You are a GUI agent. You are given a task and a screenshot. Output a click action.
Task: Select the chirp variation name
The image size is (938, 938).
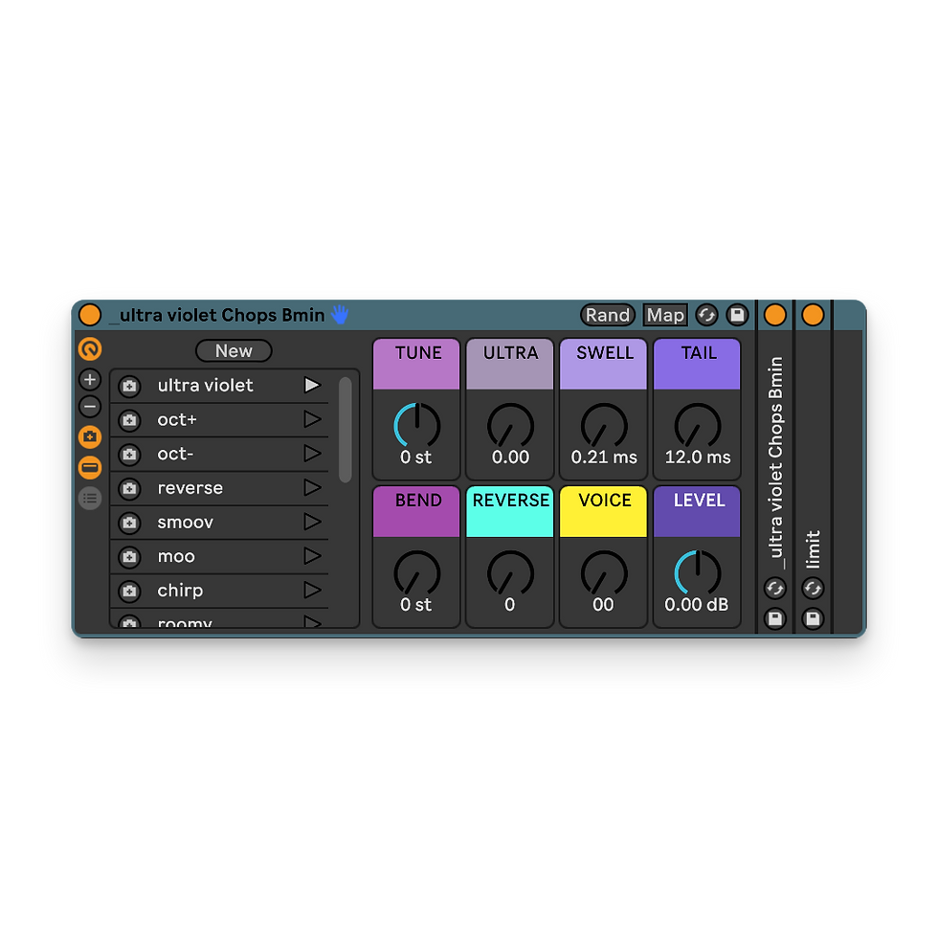point(180,590)
